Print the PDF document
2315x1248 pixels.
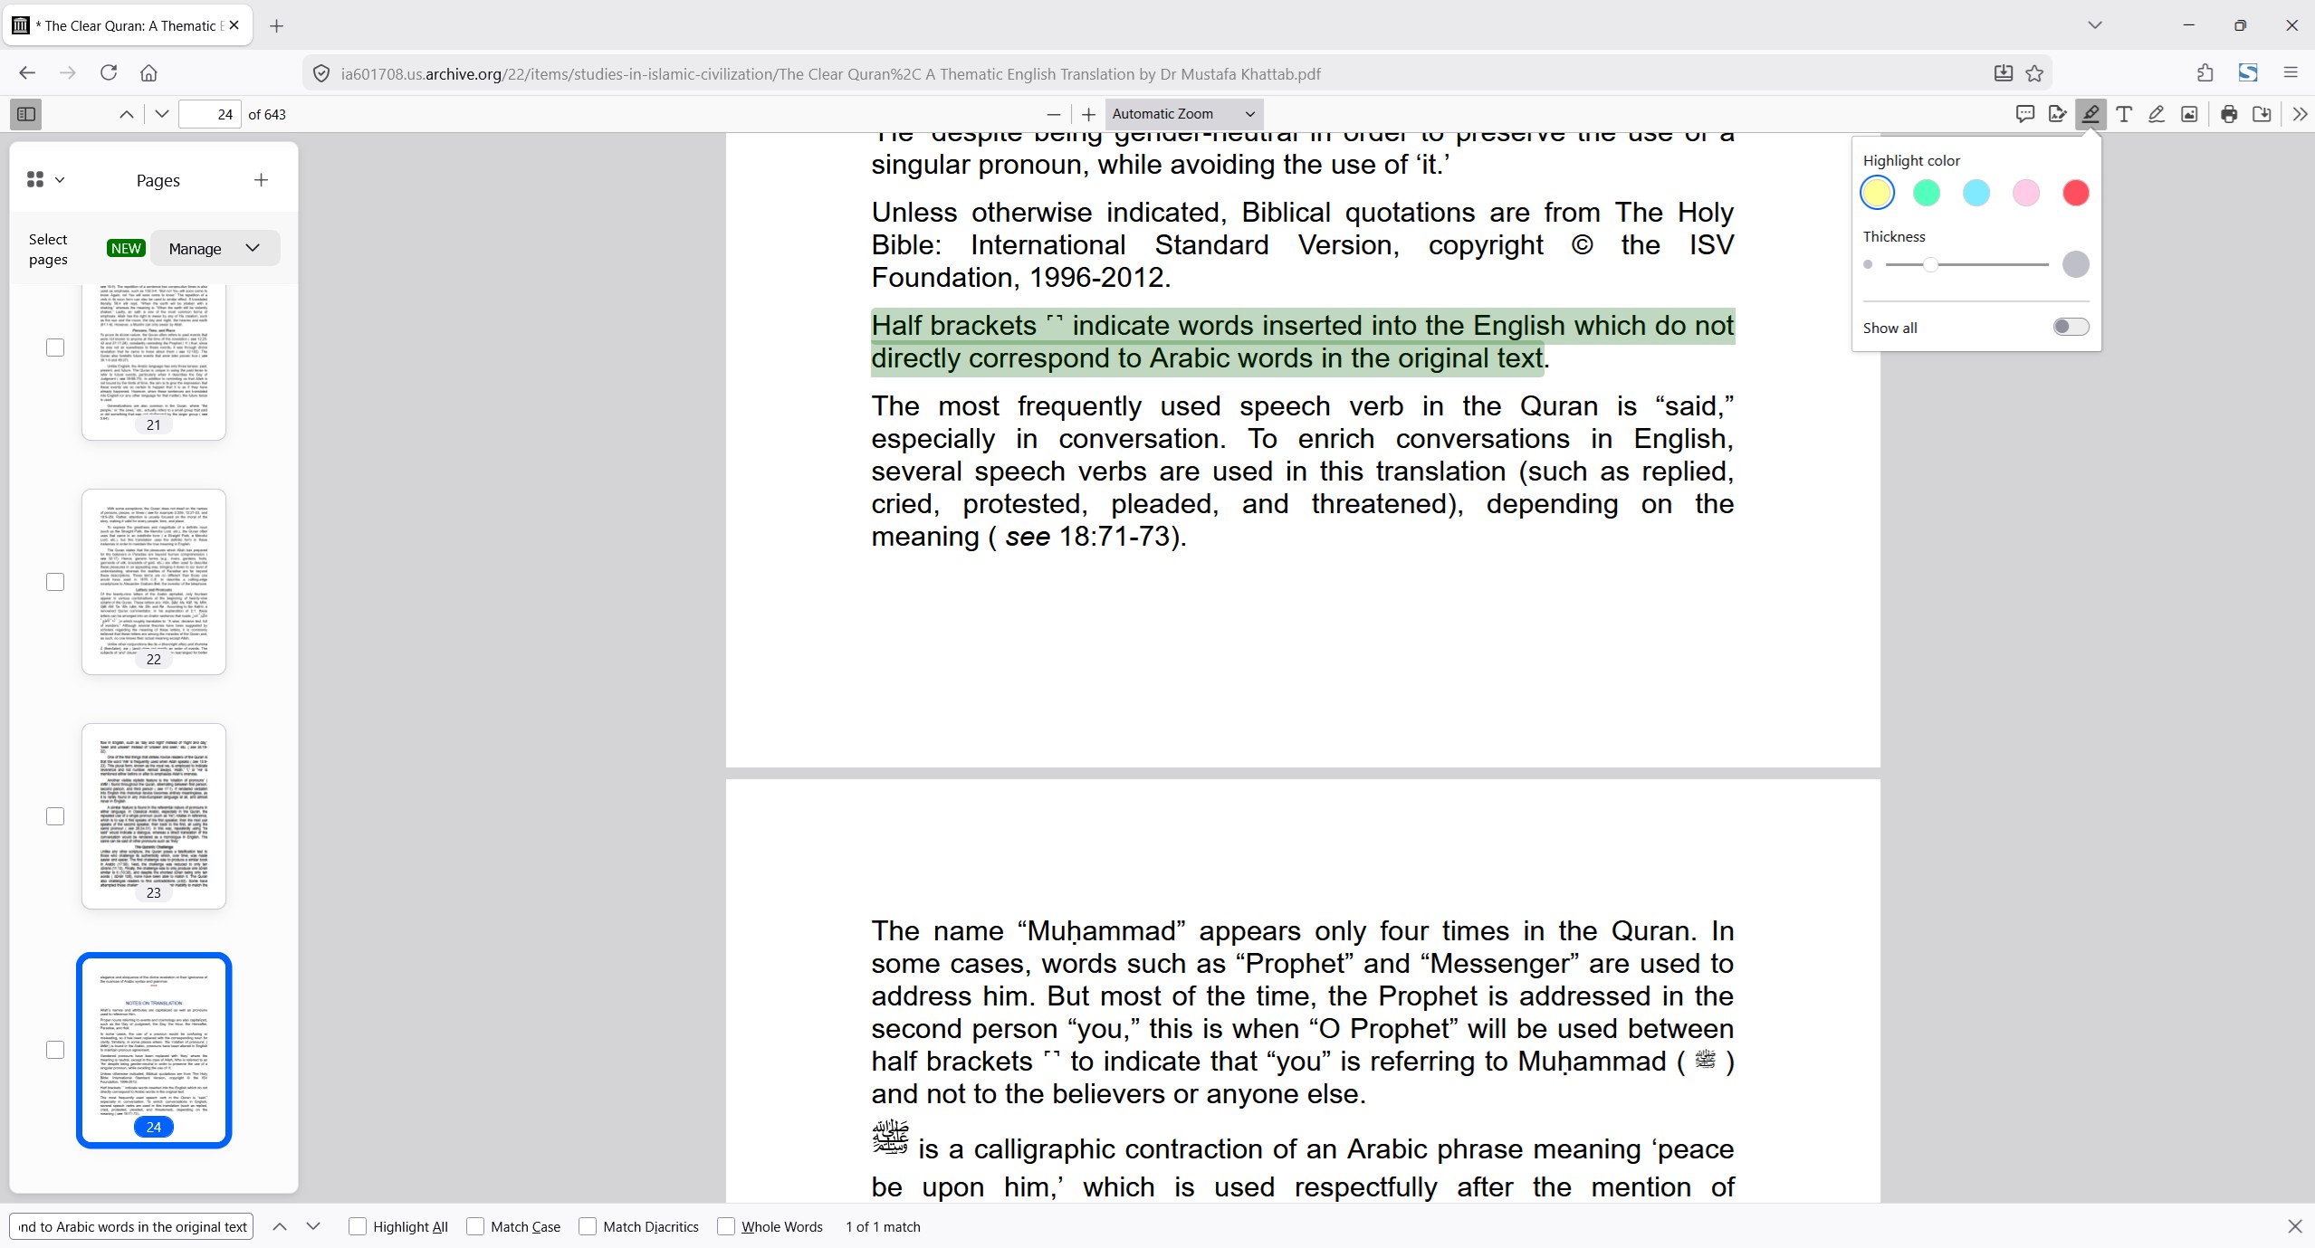click(2229, 114)
